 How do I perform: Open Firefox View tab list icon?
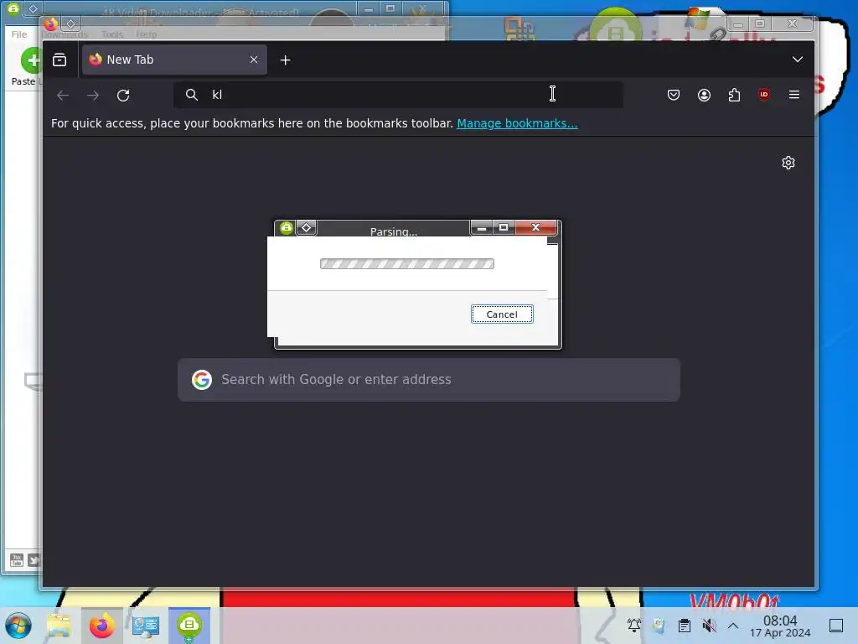(59, 60)
